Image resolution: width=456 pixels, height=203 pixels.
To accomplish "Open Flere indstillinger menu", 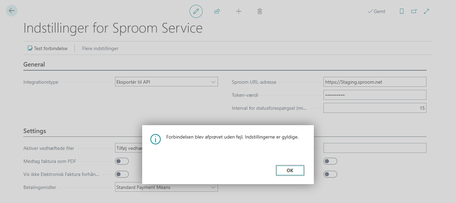I will pos(100,48).
